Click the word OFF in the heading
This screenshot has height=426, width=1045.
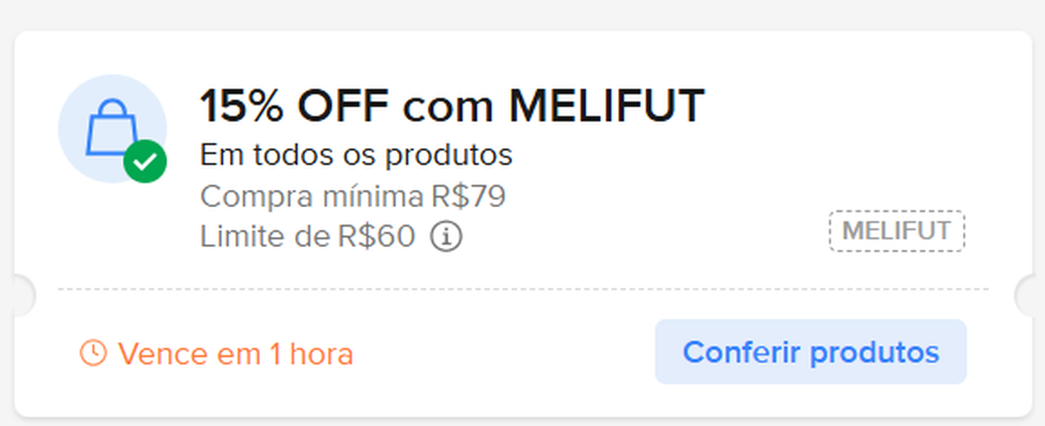(x=343, y=106)
